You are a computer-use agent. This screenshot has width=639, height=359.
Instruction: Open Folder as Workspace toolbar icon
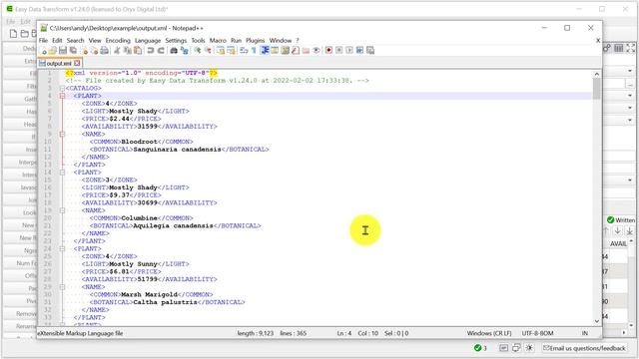307,50
